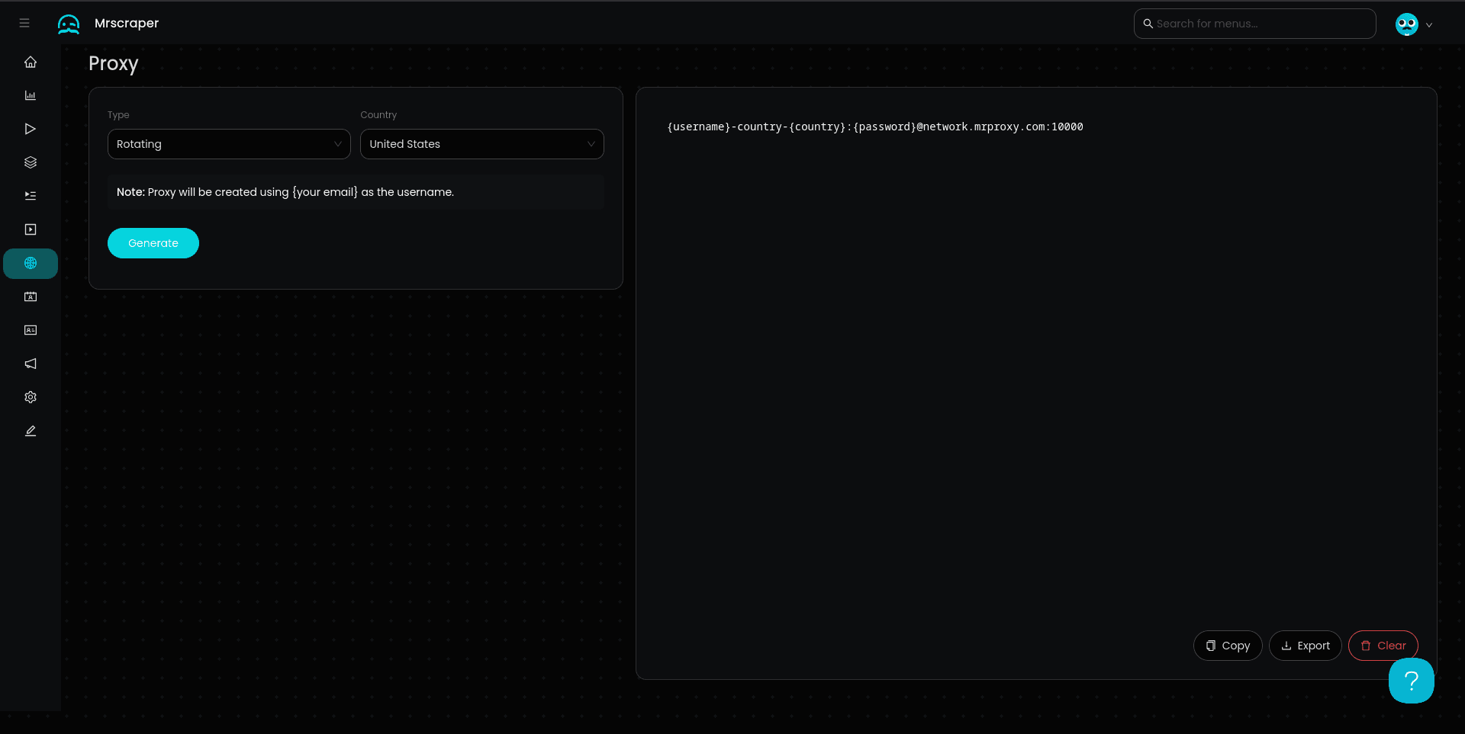Click the user avatar icon
Image resolution: width=1465 pixels, height=734 pixels.
(1406, 24)
